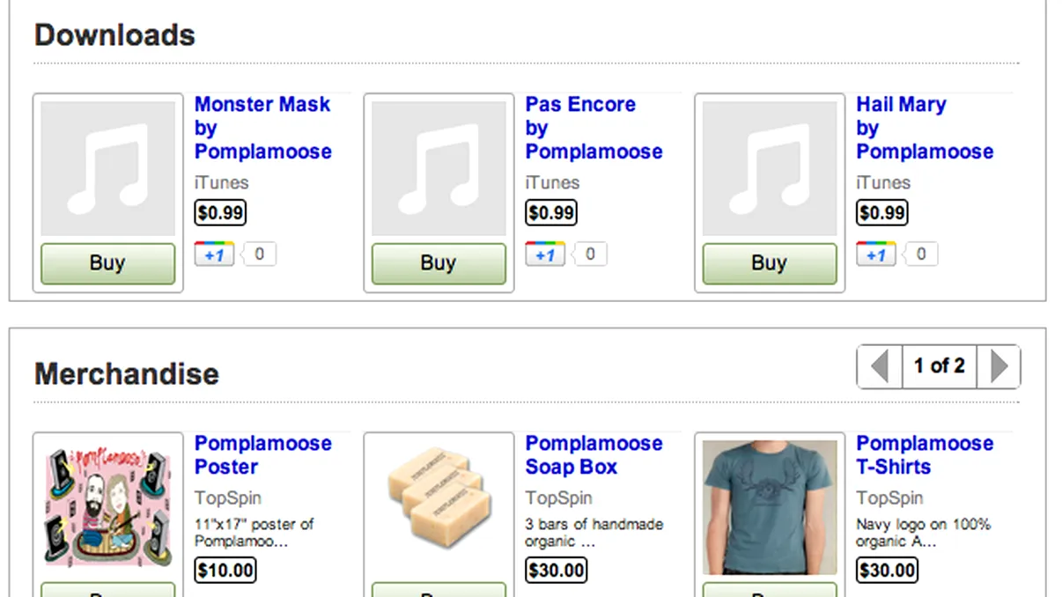This screenshot has width=1062, height=597.
Task: Open Monster Mask by Pomplamoose link
Action: 262,128
